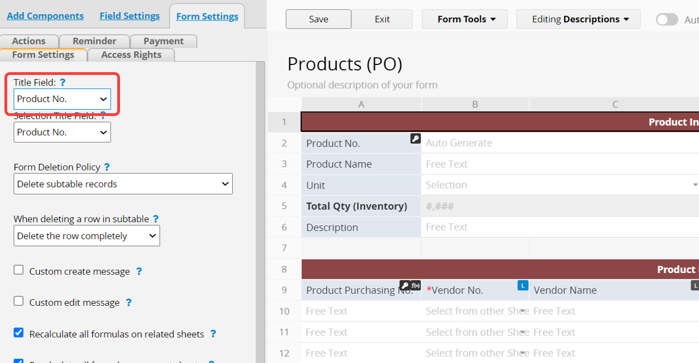Click the Save button
Image resolution: width=699 pixels, height=363 pixels.
[318, 19]
